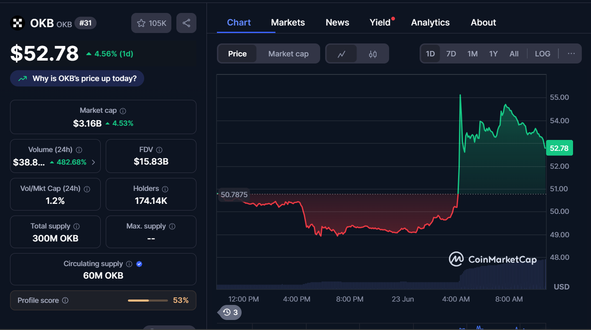
Task: Select the 7D time range
Action: click(x=451, y=54)
